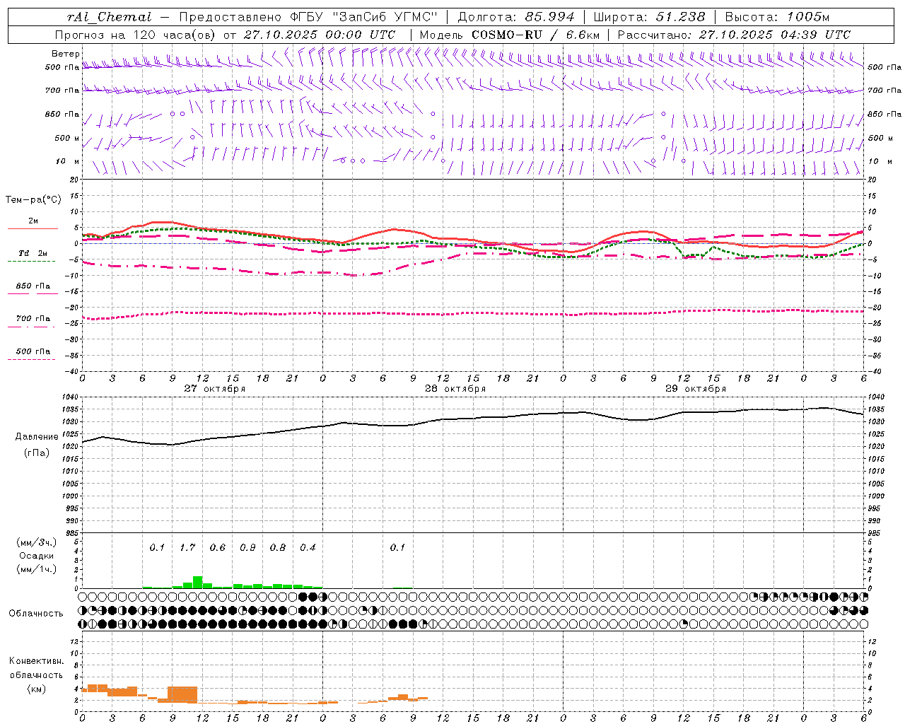The width and height of the screenshot is (905, 724).
Task: Click the "500 гПа" temperature legend entry
Action: point(33,351)
